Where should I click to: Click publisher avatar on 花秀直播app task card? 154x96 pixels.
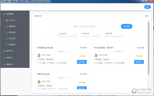[x=39, y=55]
